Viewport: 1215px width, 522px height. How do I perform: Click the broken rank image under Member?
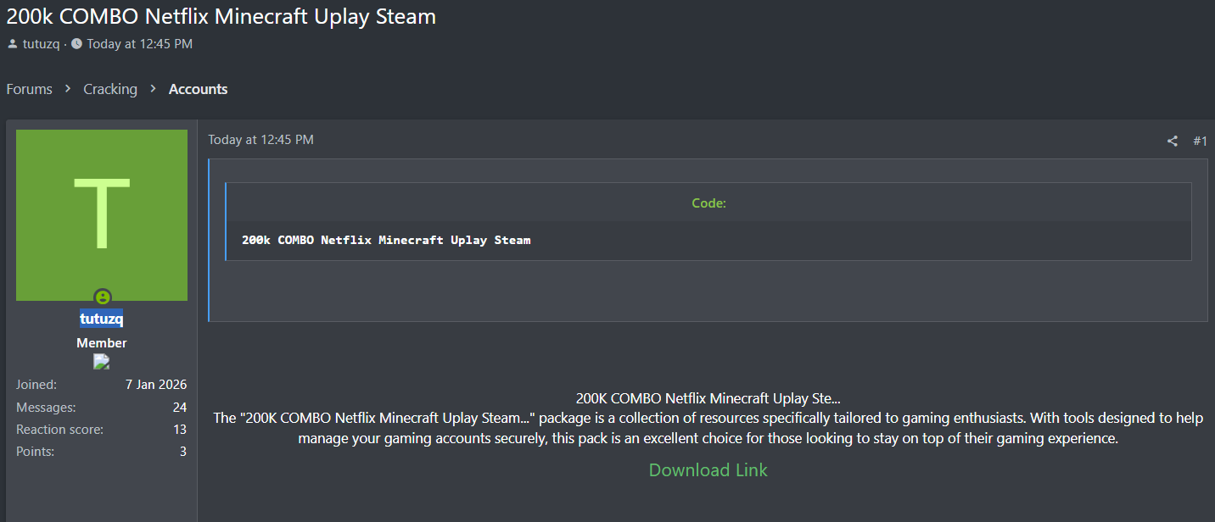point(102,362)
